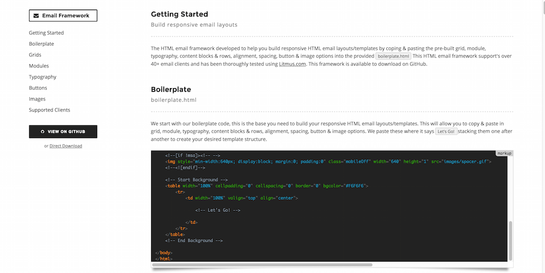Select the Grids sidebar link

click(35, 55)
